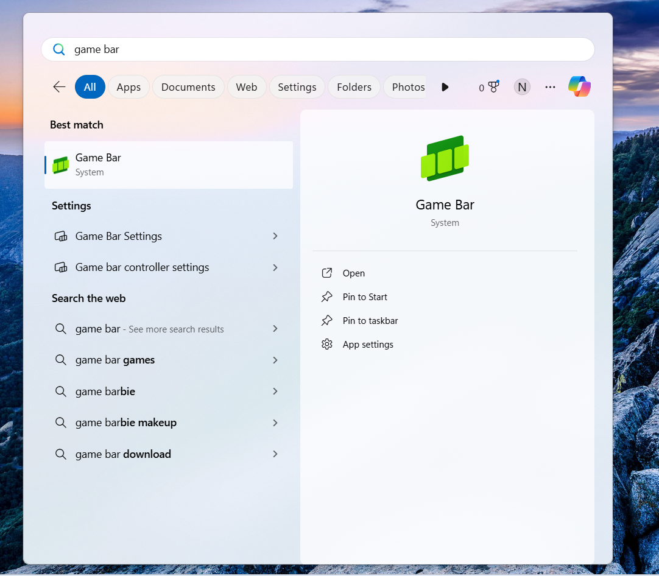This screenshot has width=659, height=576.
Task: Open the three-dot more options menu
Action: tap(550, 87)
